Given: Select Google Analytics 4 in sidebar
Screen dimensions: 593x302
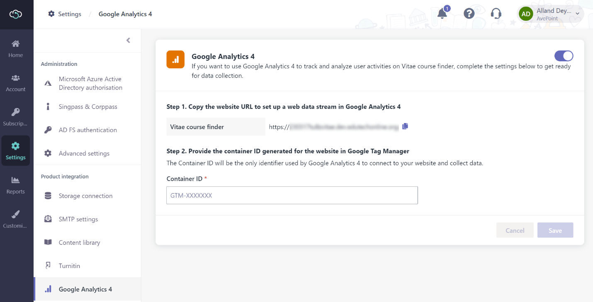Looking at the screenshot, I should (87, 289).
